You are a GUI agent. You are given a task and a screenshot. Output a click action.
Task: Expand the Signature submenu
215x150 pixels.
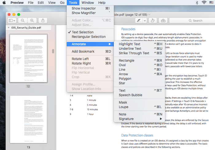tap(139, 119)
